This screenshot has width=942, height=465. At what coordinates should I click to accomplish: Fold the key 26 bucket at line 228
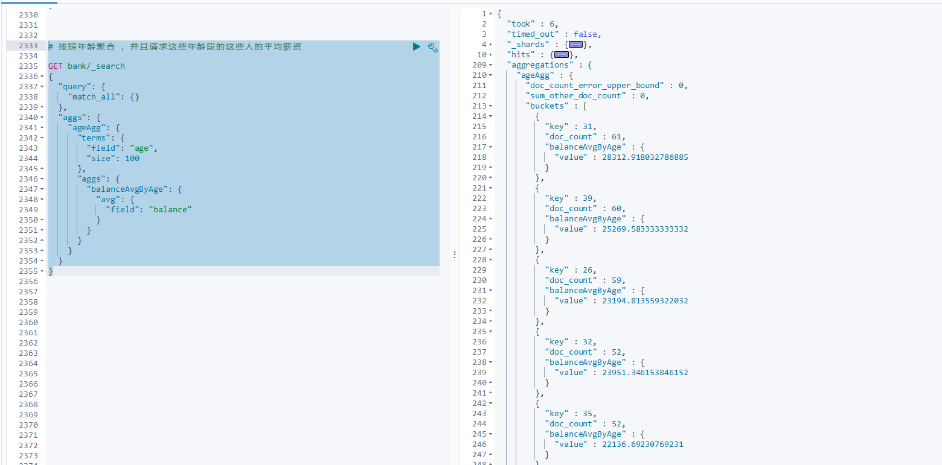pyautogui.click(x=491, y=260)
